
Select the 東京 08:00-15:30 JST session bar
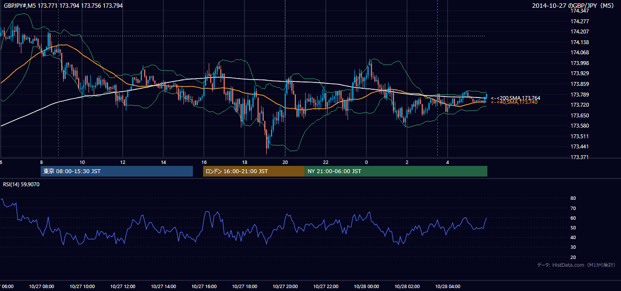click(x=117, y=171)
